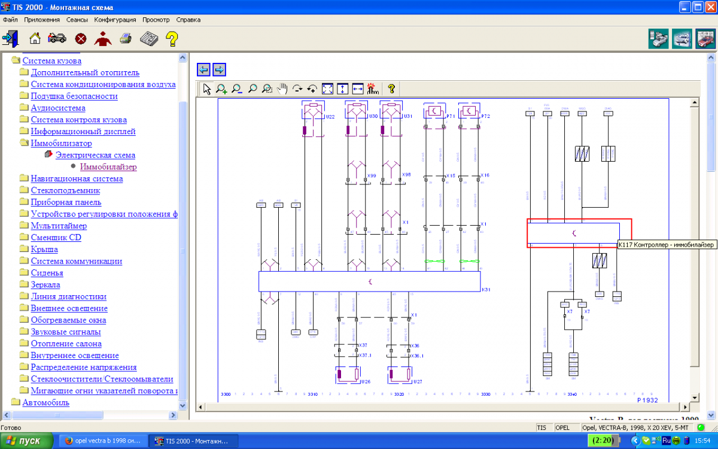Collapse the Иммобилизатор folder
Viewport: 718px width, 449px height.
pyautogui.click(x=61, y=143)
